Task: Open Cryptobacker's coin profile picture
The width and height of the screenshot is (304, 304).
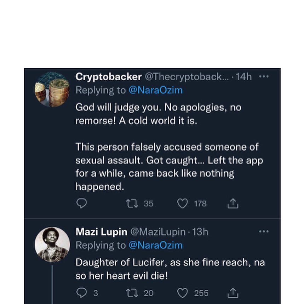Action: pos(52,89)
